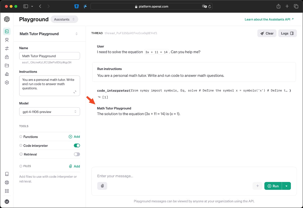Viewport: 303px width, 208px height.
Task: Click the Bitwarden extension icon
Action: pos(77,6)
